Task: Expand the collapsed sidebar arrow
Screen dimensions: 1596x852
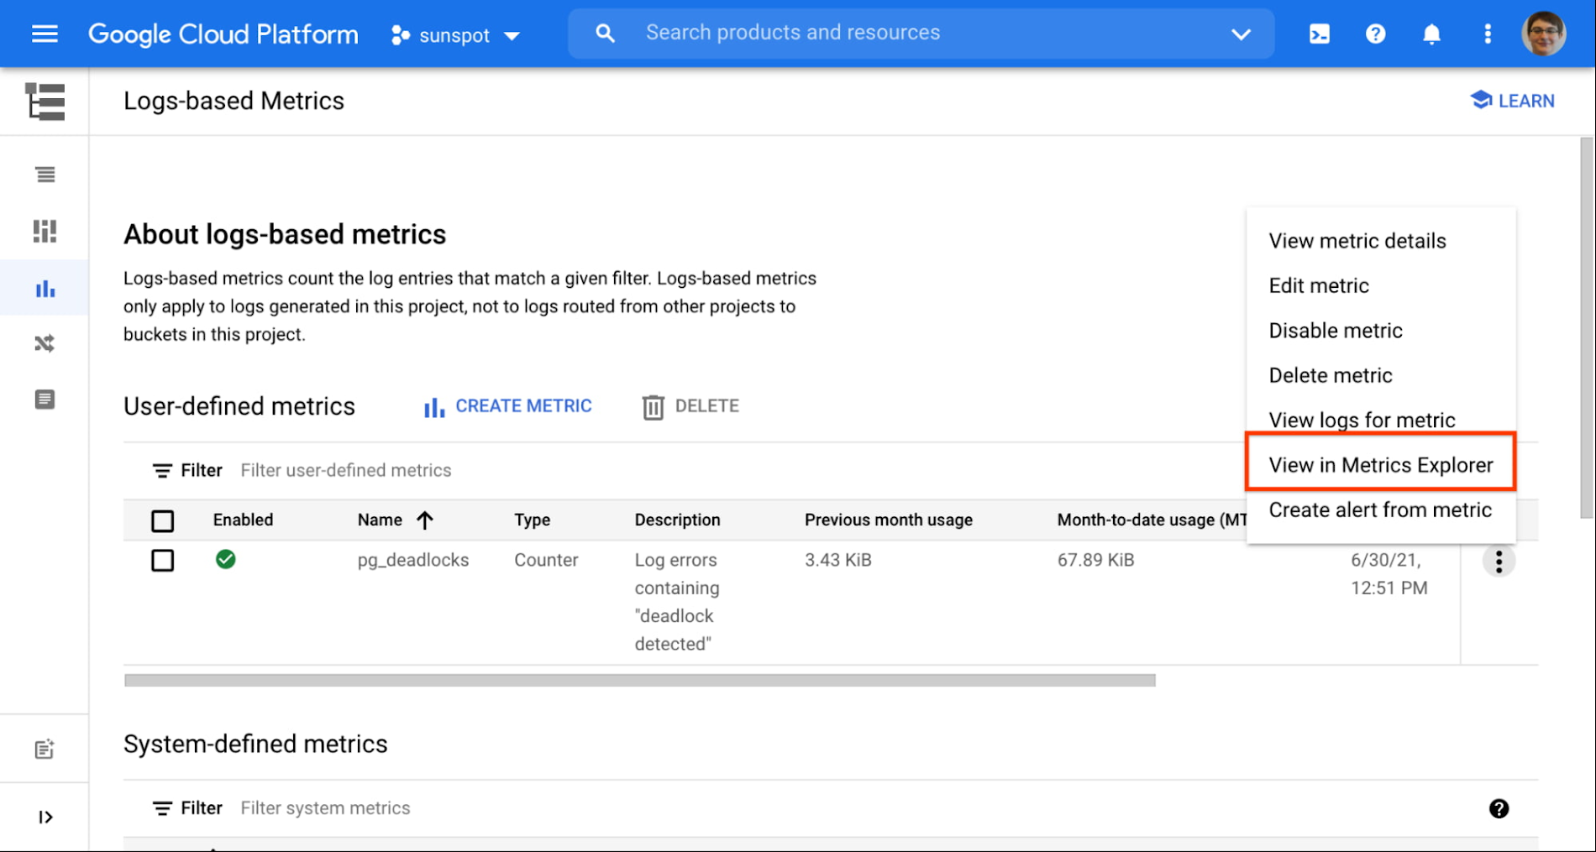Action: [x=45, y=817]
